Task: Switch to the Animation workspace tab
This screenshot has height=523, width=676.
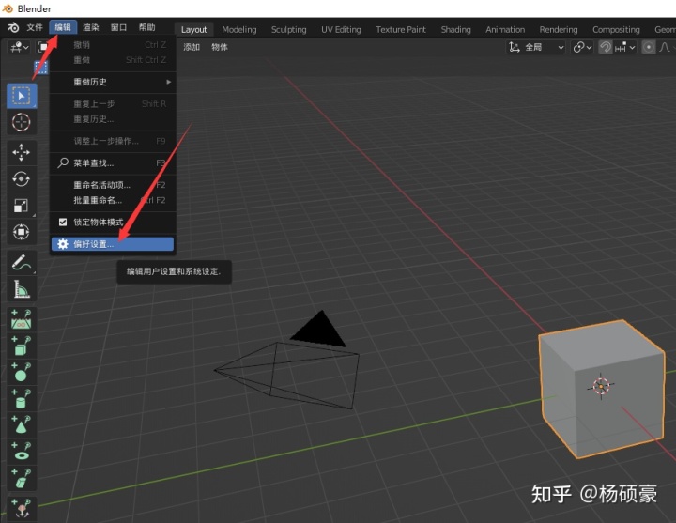Action: pyautogui.click(x=505, y=29)
